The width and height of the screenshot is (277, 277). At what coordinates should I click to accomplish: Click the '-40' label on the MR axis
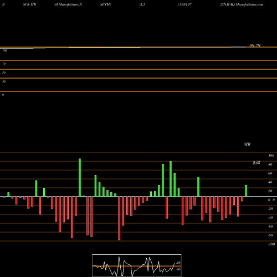[270, 218]
